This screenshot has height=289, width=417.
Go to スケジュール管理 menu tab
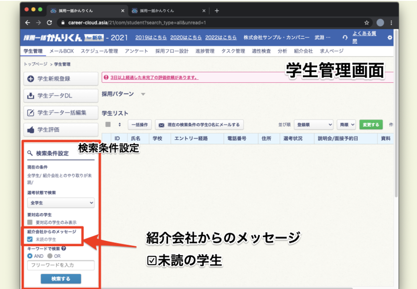tap(99, 51)
